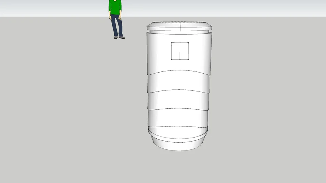
Task: Click the thin rim ring above the base
Action: coord(178,133)
